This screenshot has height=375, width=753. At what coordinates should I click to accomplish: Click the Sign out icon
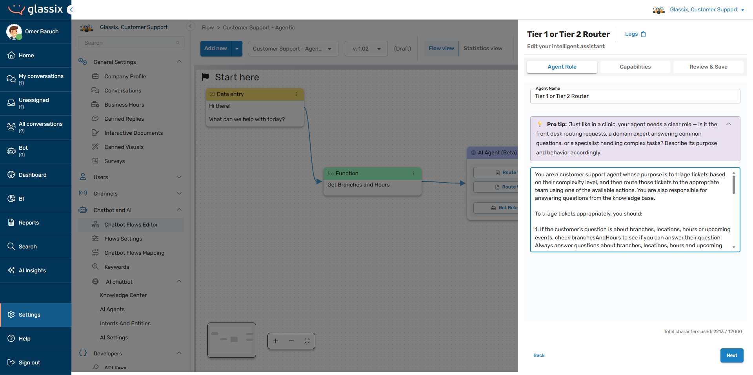pyautogui.click(x=11, y=362)
